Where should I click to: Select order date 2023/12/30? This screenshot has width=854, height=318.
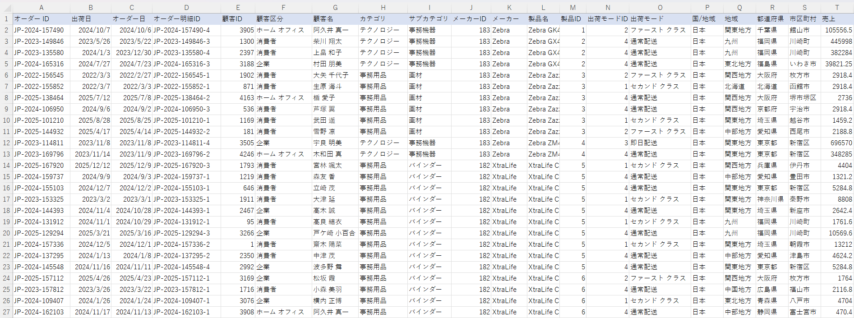click(x=132, y=52)
